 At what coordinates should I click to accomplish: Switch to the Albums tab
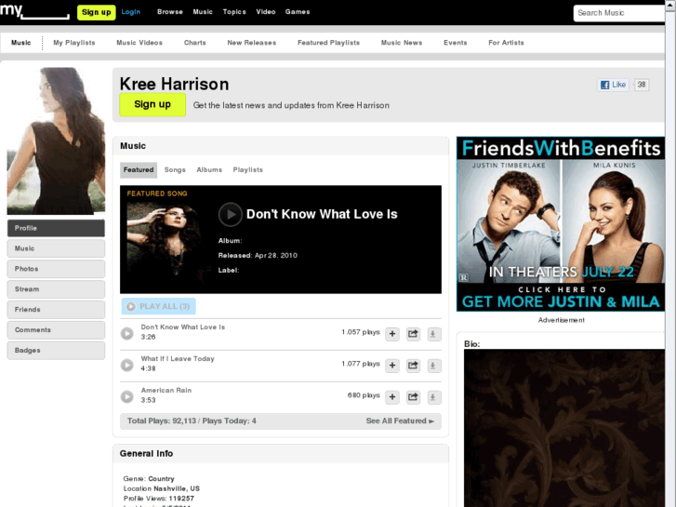209,170
